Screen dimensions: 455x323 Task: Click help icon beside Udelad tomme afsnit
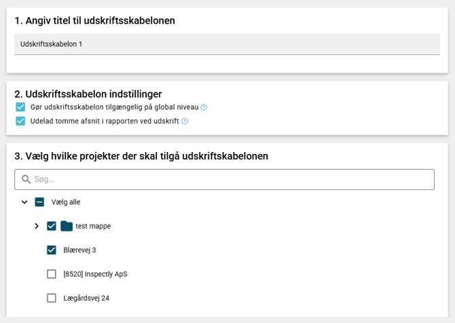pyautogui.click(x=185, y=121)
